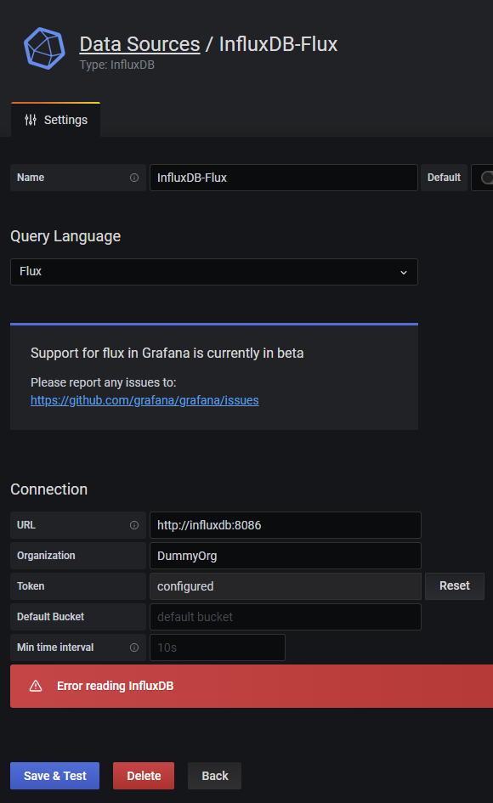The height and width of the screenshot is (803, 493).
Task: Click inside the Name input field
Action: (285, 178)
